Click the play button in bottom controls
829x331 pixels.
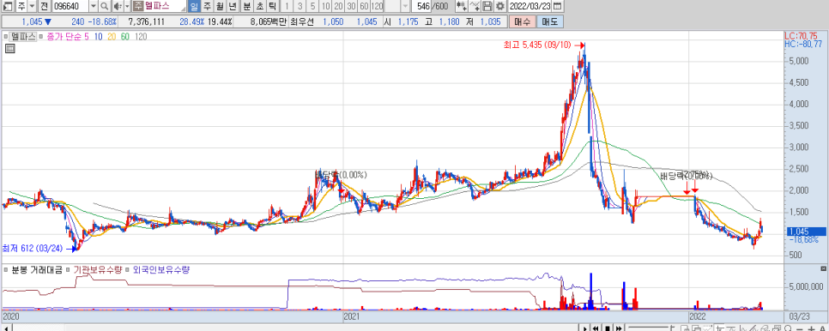tap(584, 328)
